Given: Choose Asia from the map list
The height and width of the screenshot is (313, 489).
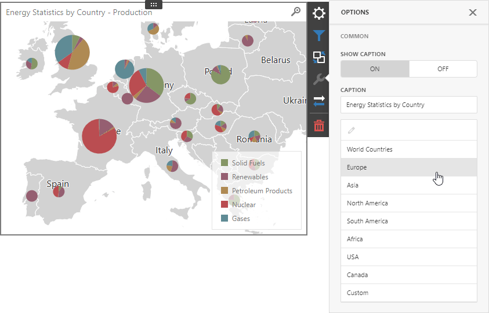Looking at the screenshot, I should tap(408, 185).
